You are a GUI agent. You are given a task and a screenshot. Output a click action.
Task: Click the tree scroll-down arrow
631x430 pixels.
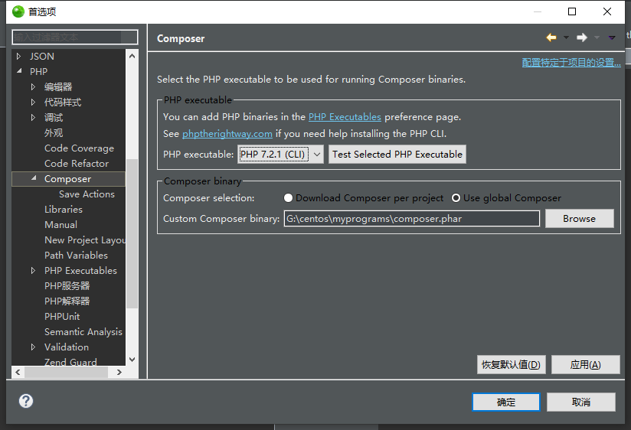pyautogui.click(x=132, y=359)
